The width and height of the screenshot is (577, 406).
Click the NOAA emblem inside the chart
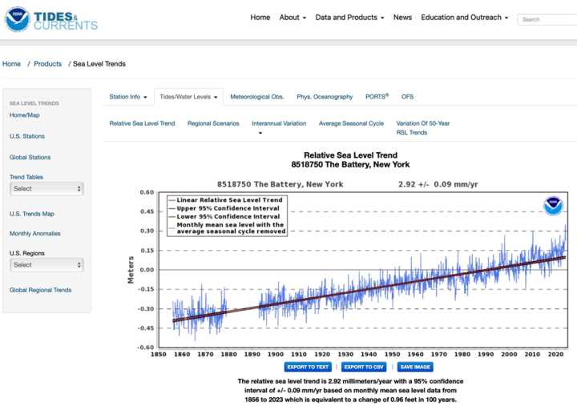coord(553,206)
